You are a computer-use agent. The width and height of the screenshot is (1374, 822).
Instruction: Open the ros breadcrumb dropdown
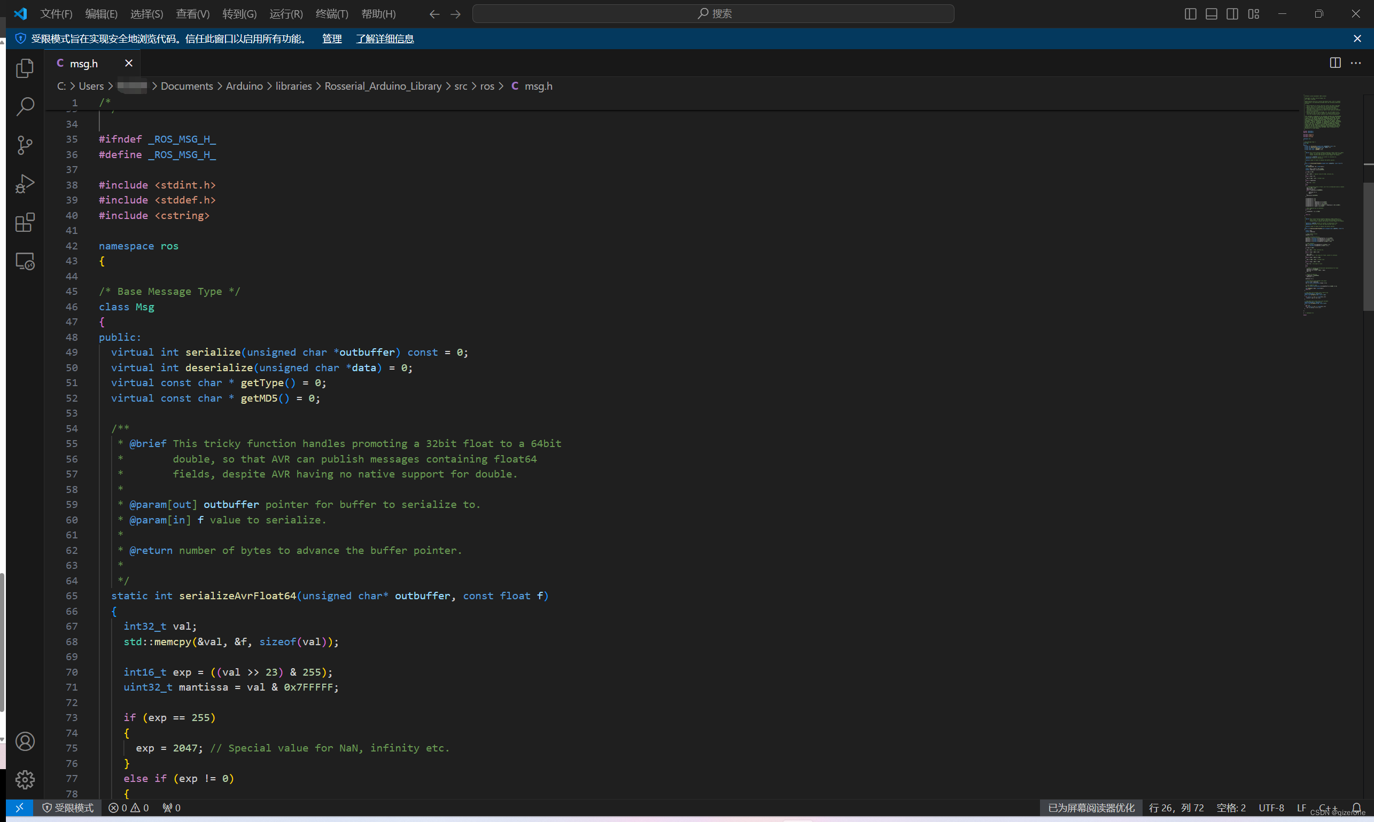point(487,86)
